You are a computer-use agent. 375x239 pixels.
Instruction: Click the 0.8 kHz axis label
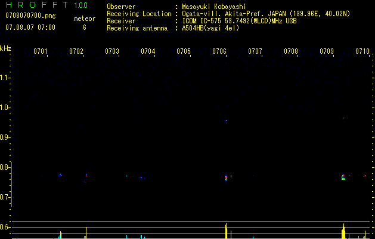(x=5, y=167)
